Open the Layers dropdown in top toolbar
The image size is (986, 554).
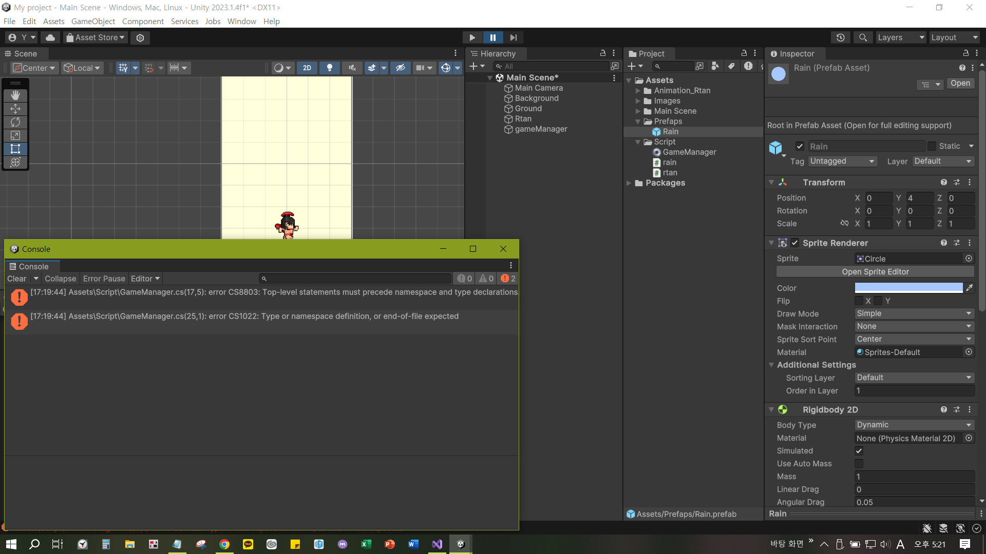(901, 37)
